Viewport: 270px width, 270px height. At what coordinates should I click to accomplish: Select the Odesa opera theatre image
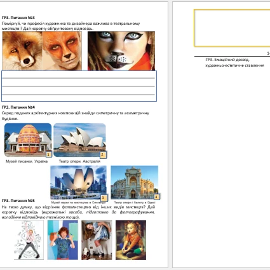(x=135, y=182)
